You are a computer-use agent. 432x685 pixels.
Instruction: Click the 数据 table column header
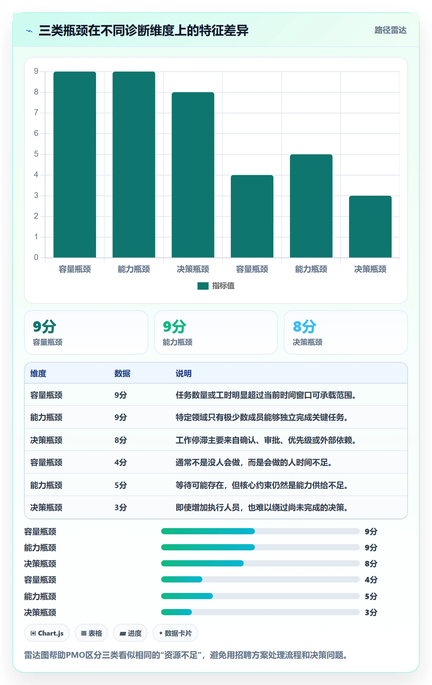point(122,373)
